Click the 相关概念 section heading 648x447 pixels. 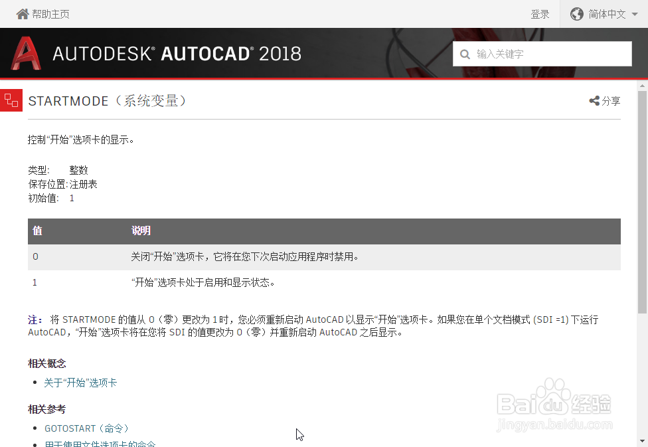pyautogui.click(x=47, y=363)
